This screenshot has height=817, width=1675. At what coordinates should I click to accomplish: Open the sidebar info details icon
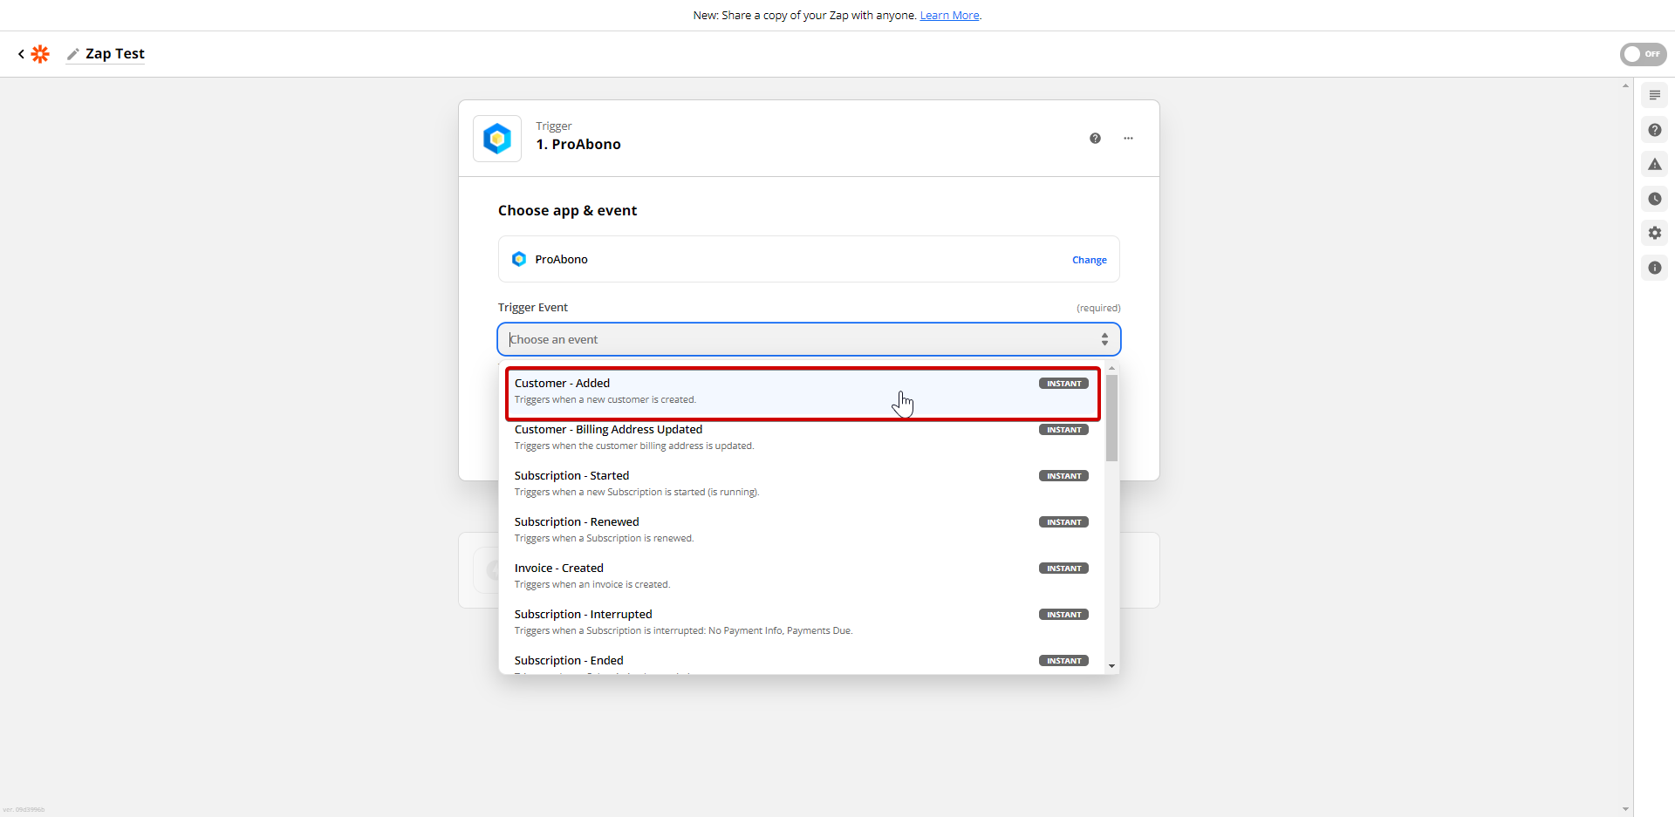pyautogui.click(x=1654, y=268)
